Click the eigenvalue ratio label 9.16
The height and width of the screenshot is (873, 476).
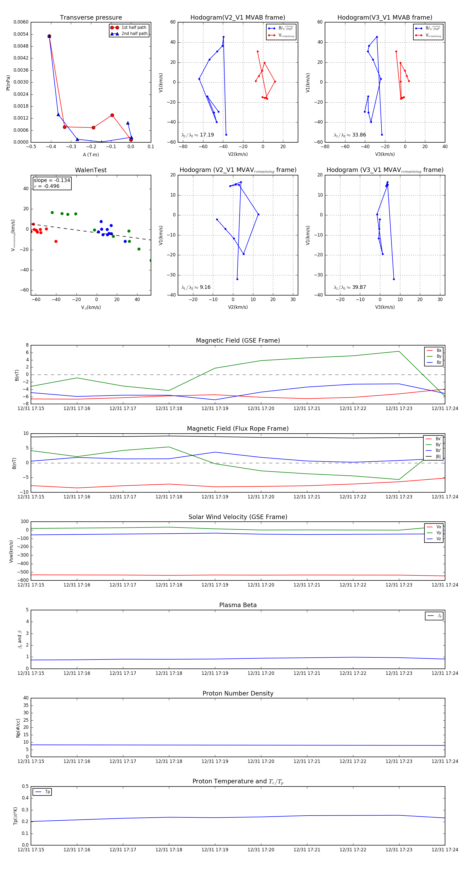pyautogui.click(x=196, y=287)
